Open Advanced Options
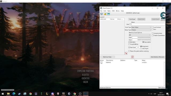This screenshot has height=96, width=171. click(x=105, y=87)
